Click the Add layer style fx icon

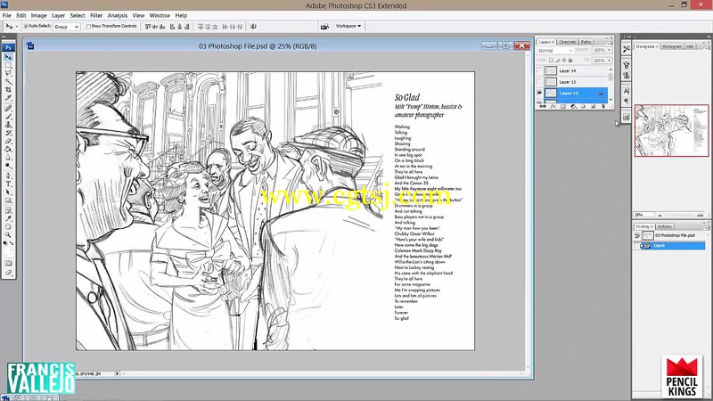[553, 106]
